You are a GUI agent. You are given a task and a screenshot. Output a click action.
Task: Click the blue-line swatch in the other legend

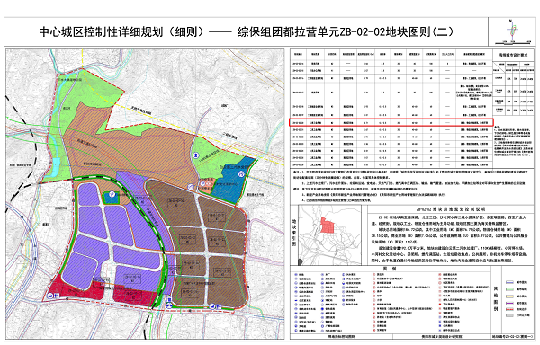coord(509,282)
